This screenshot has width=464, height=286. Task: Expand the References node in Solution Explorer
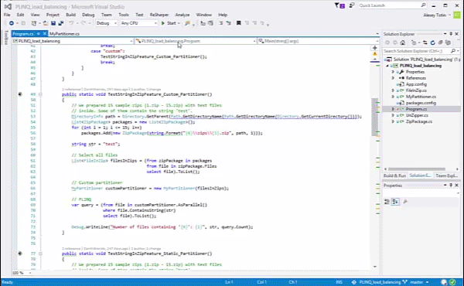(x=393, y=78)
